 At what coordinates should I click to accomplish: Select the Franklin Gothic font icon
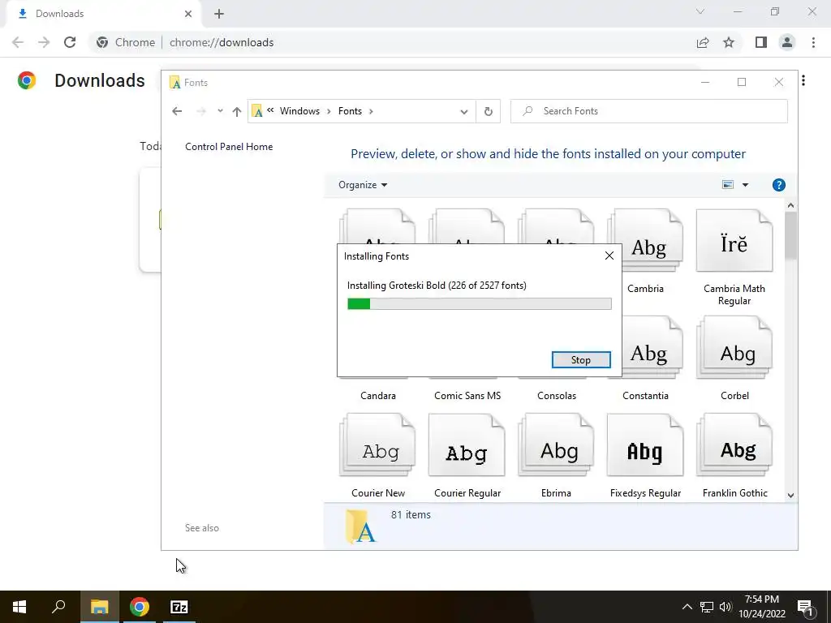(734, 445)
